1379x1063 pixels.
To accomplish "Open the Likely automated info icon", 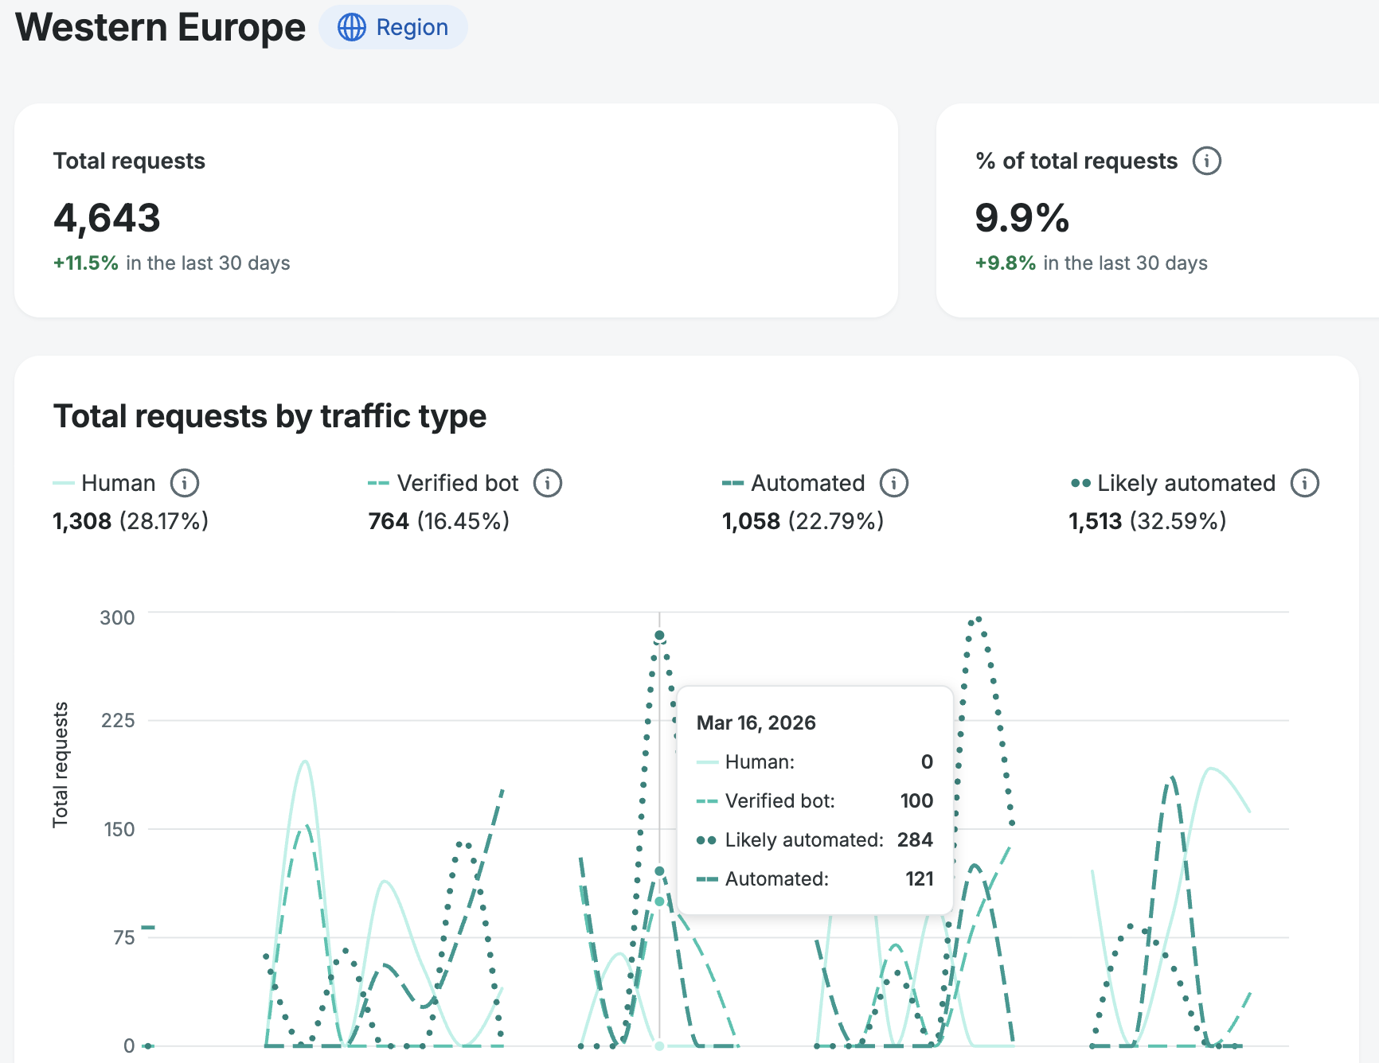I will (x=1304, y=483).
